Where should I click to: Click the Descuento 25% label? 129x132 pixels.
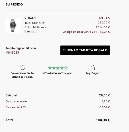tap(16, 107)
